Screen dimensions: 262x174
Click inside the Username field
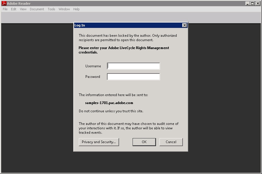tap(133, 66)
